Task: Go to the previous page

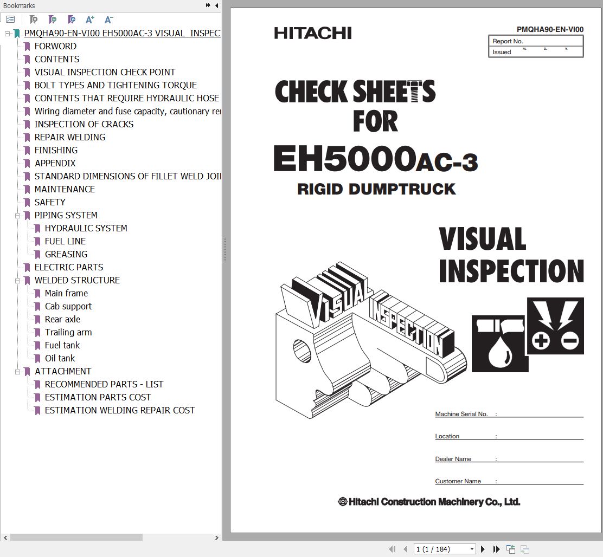Action: pyautogui.click(x=405, y=549)
